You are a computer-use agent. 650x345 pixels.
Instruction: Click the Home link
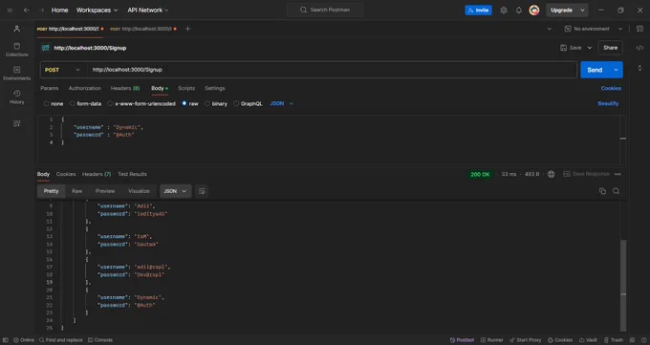coord(59,10)
